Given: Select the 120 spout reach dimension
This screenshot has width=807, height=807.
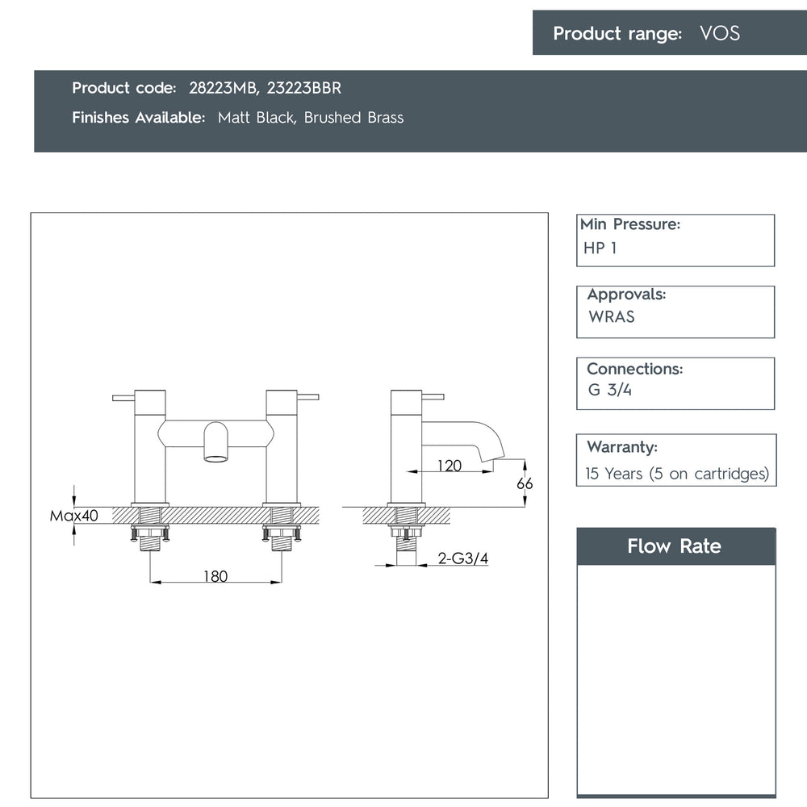Looking at the screenshot, I should [x=449, y=466].
